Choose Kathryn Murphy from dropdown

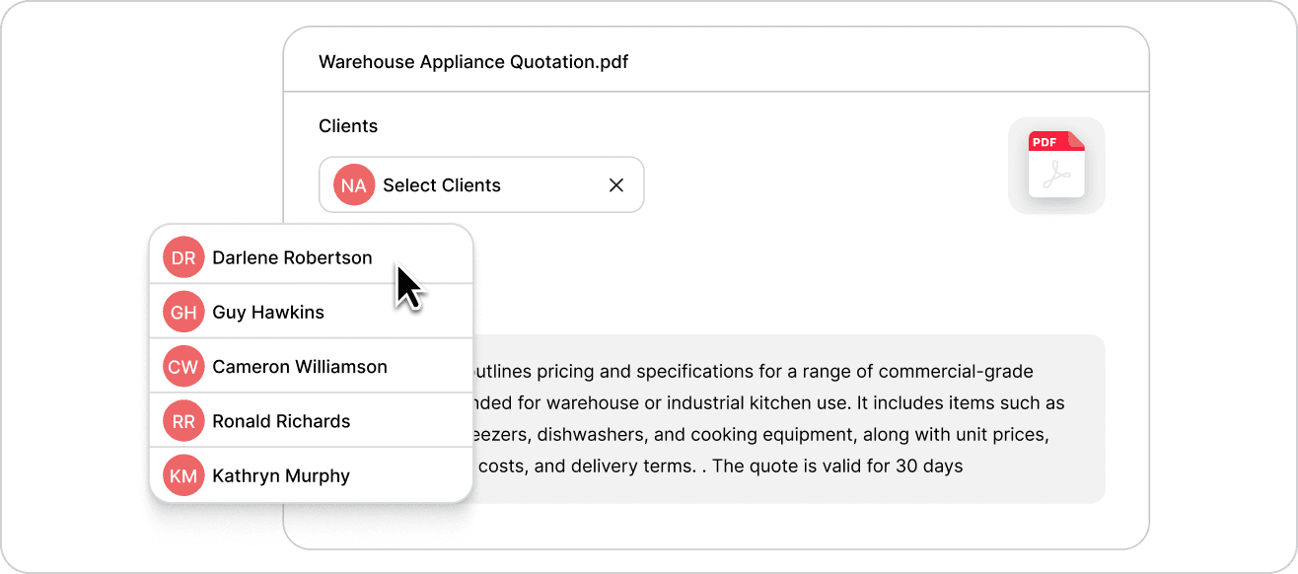click(281, 476)
